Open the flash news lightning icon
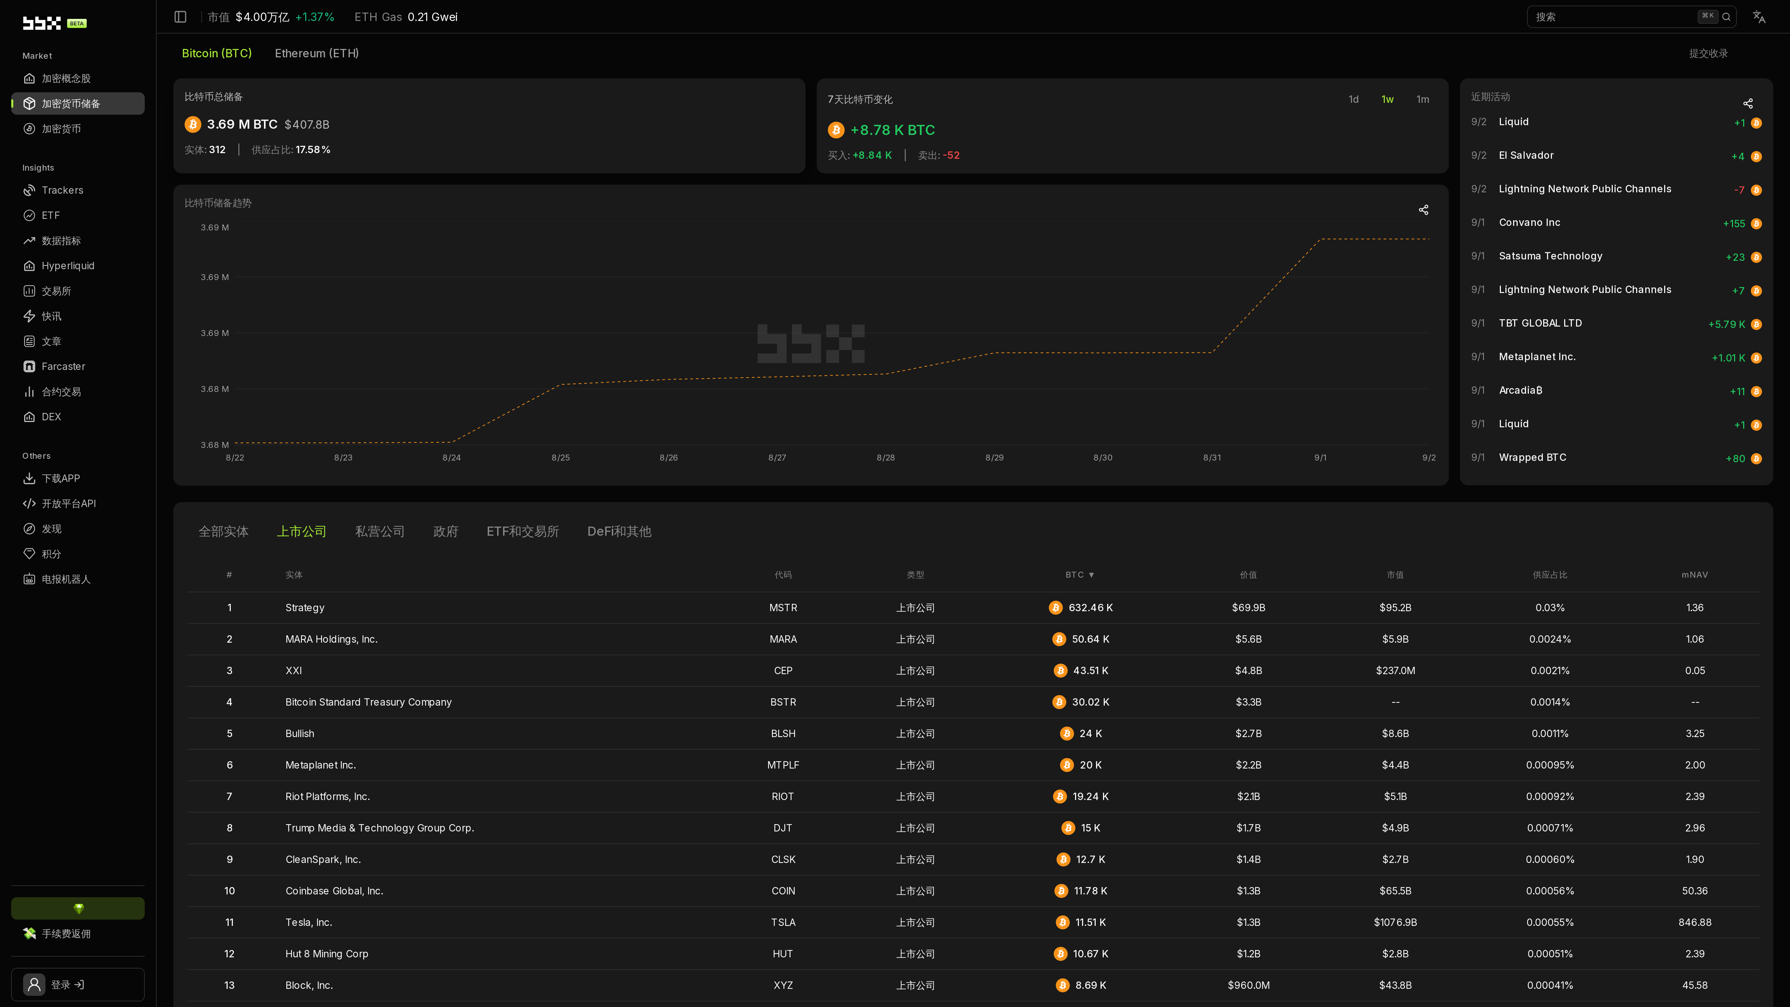Viewport: 1790px width, 1007px height. point(29,316)
